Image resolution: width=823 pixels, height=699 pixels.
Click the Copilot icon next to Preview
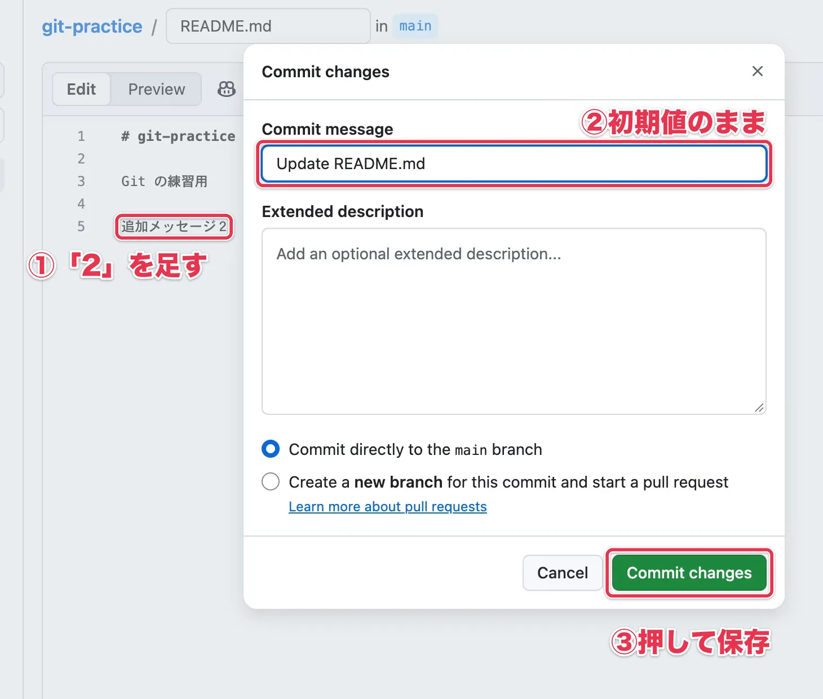227,89
